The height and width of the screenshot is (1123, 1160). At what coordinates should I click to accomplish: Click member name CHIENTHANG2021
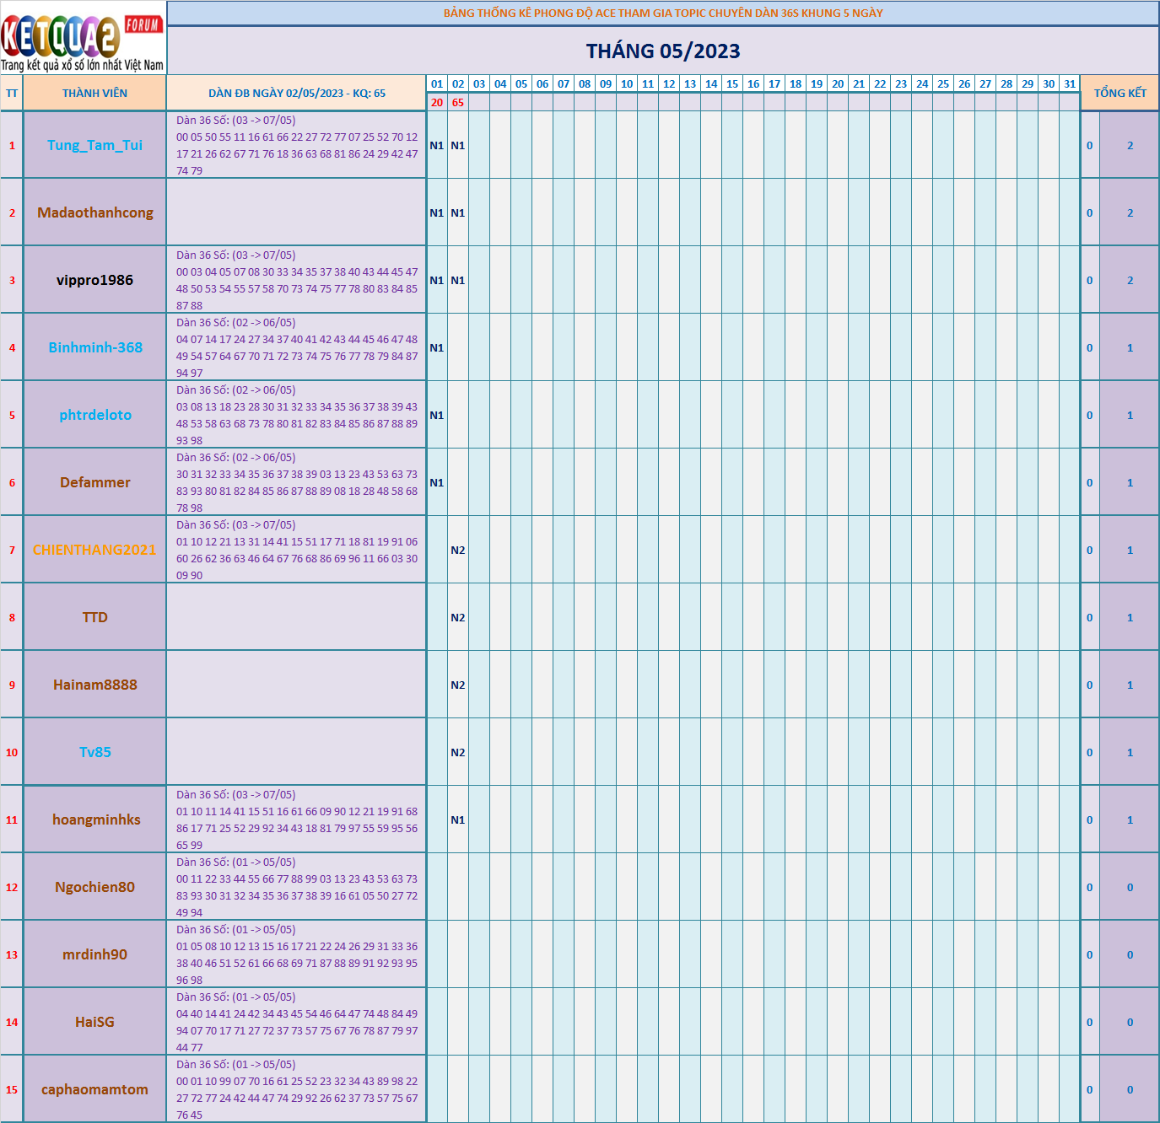(x=94, y=550)
